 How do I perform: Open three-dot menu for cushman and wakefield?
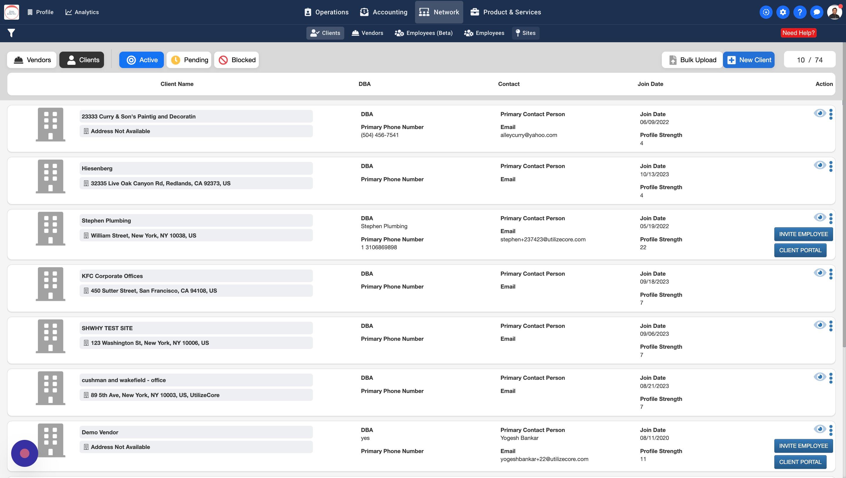(x=831, y=378)
